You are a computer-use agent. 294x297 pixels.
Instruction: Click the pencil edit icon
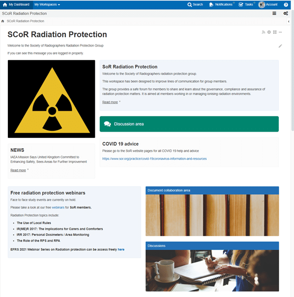point(280,46)
